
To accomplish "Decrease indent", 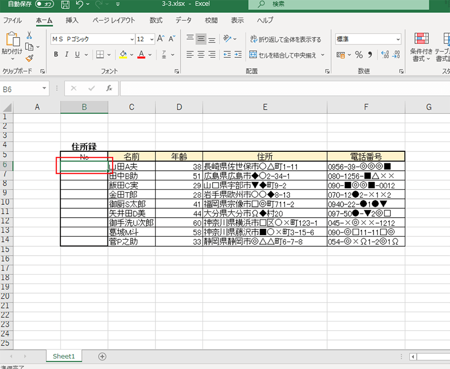I will coord(227,54).
